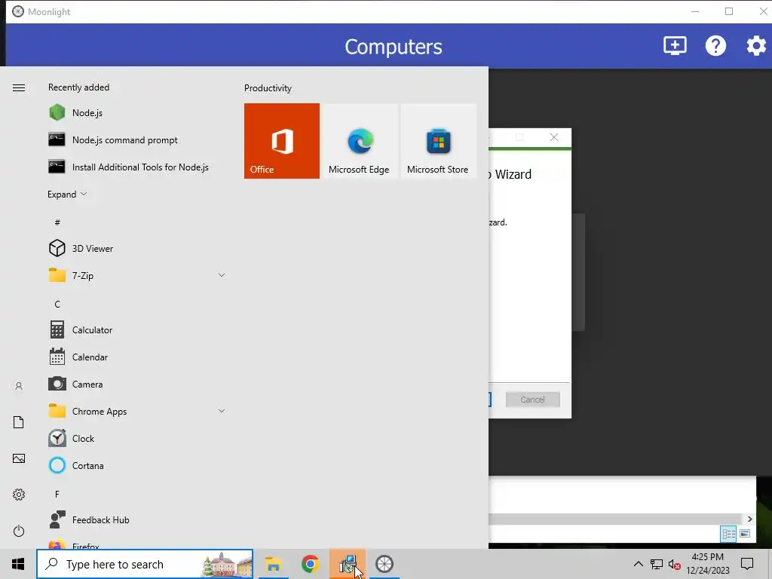Viewport: 772px width, 579px height.
Task: Open Moonlight icon in the taskbar
Action: coord(384,564)
